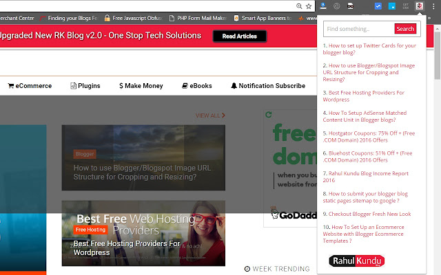Image resolution: width=441 pixels, height=275 pixels.
Task: Click the eBooks book icon
Action: tap(185, 86)
